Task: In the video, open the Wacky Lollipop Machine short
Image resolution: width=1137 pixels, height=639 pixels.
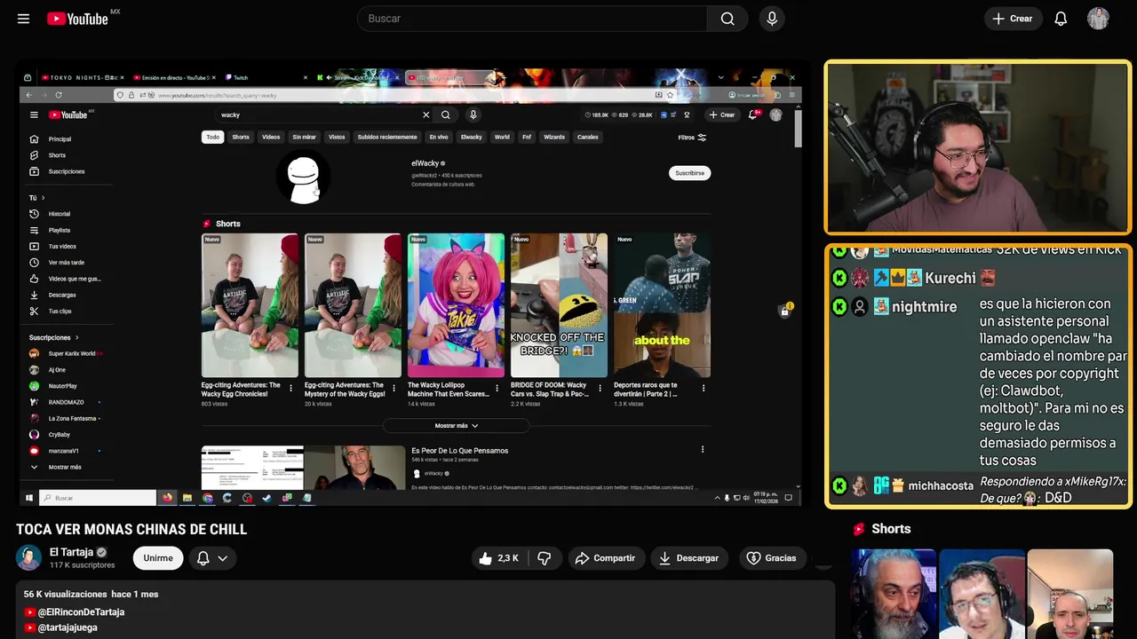Action: coord(456,305)
